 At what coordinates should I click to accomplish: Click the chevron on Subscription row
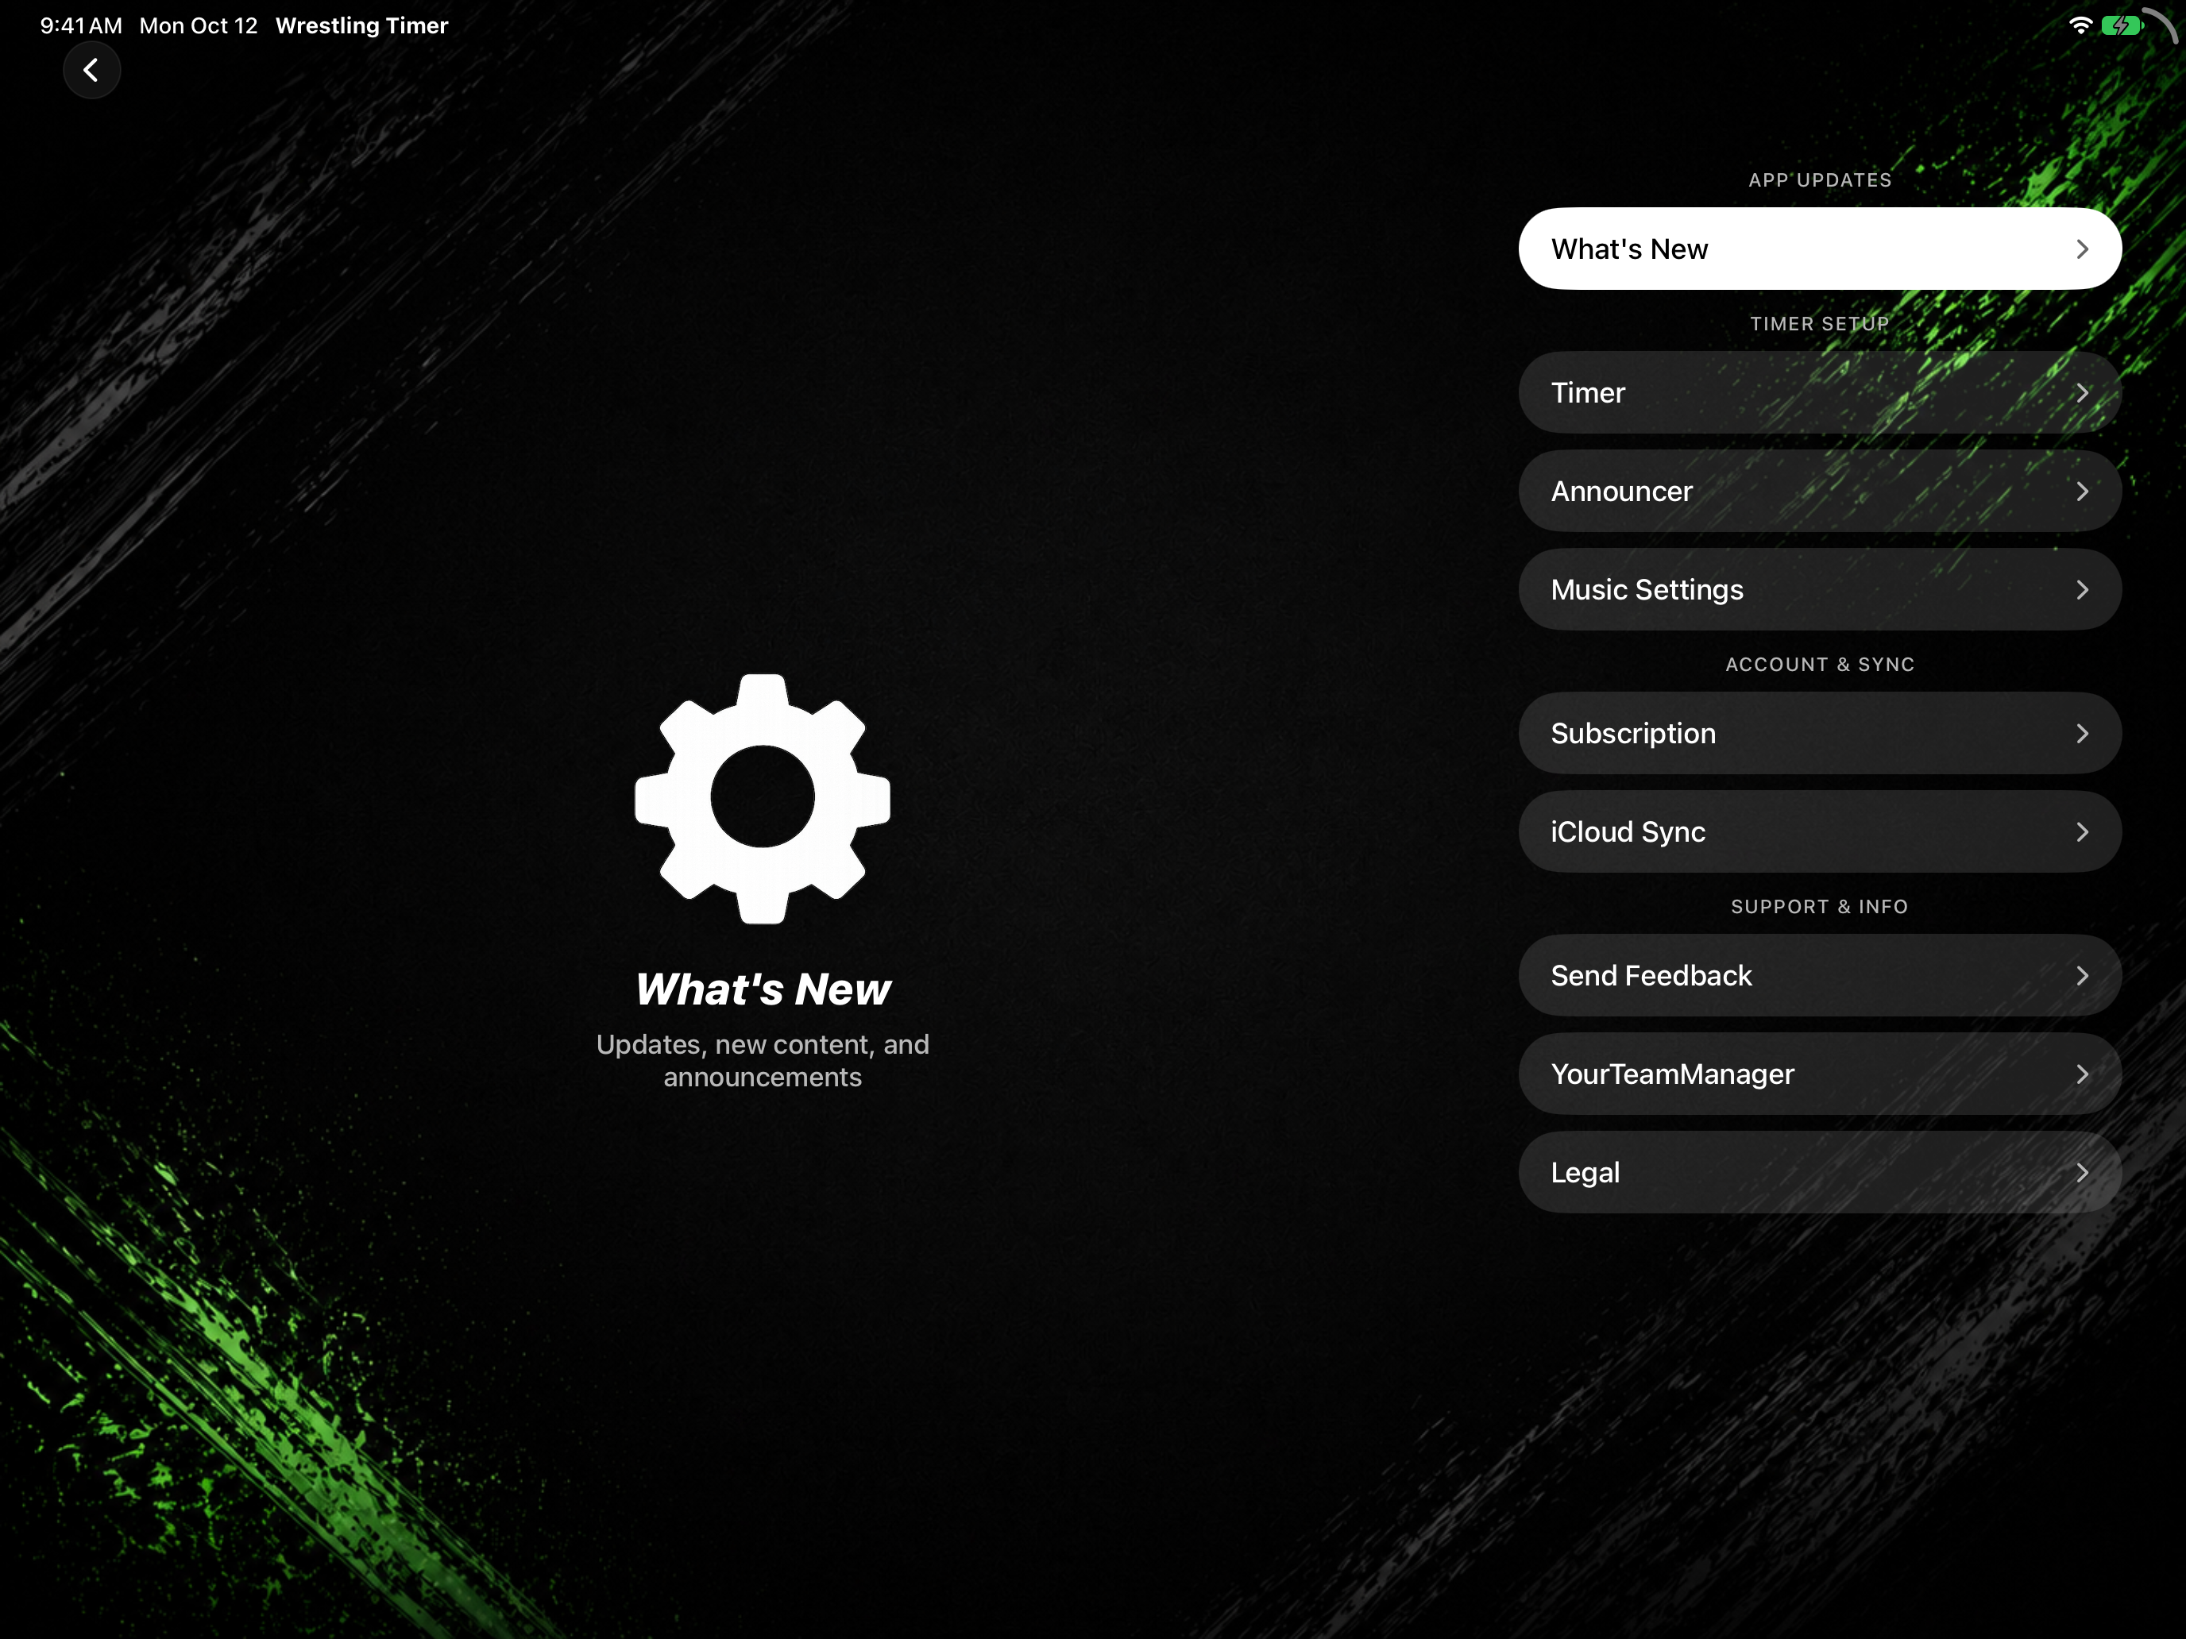(2082, 733)
